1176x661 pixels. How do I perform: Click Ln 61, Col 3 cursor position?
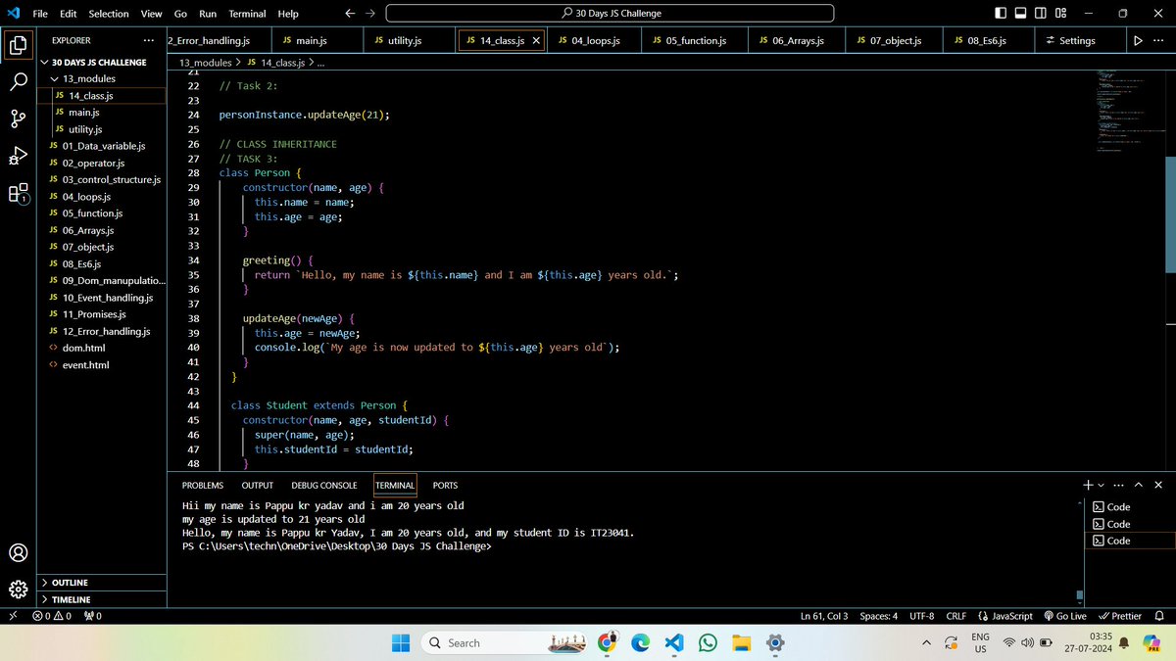point(824,616)
